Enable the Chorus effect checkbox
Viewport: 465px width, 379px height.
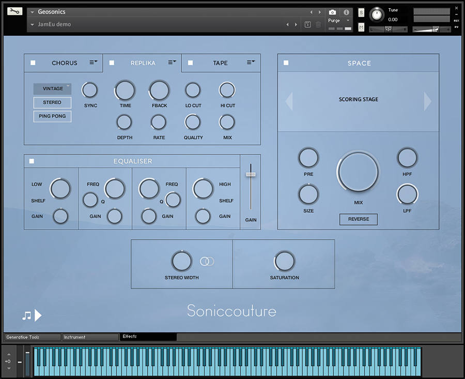tap(33, 63)
